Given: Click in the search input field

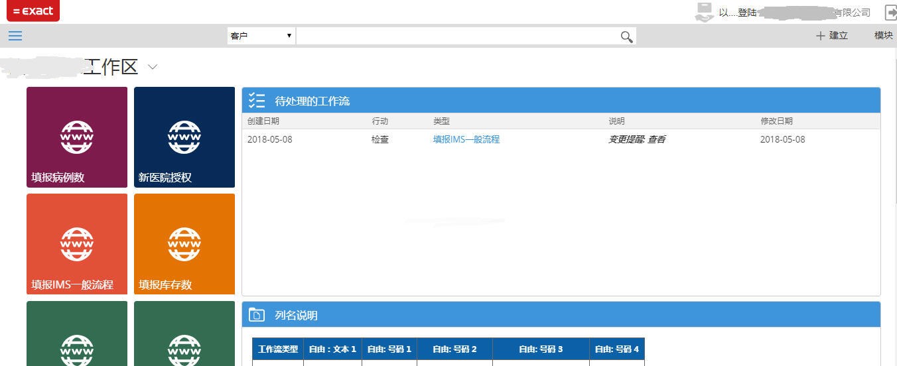Looking at the screenshot, I should (458, 36).
